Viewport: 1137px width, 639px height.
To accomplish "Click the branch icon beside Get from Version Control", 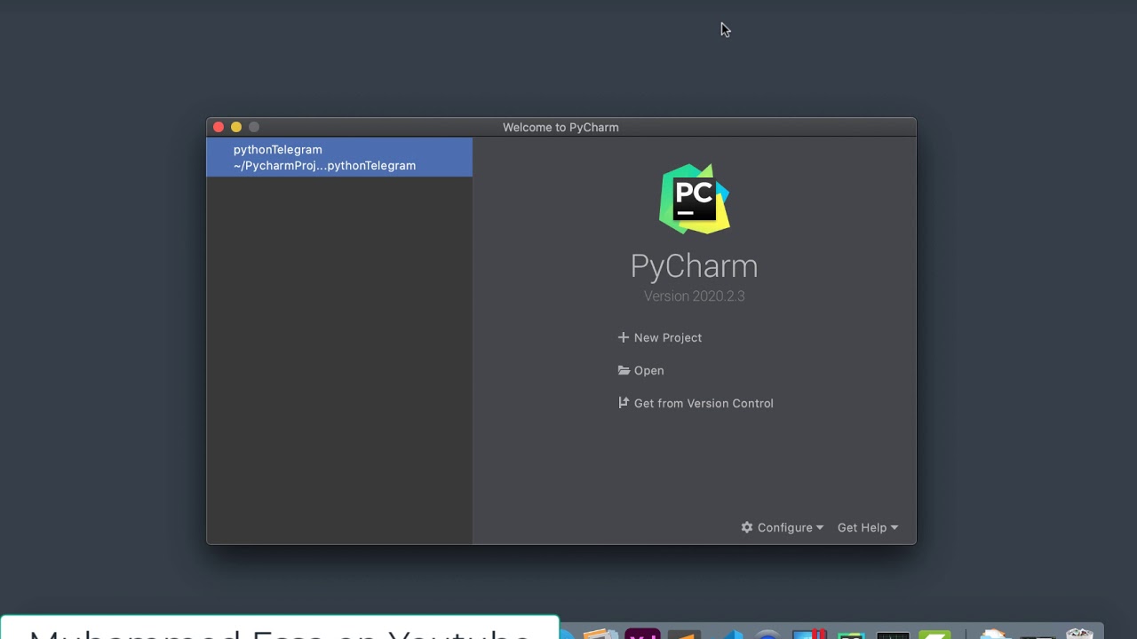I will (623, 403).
